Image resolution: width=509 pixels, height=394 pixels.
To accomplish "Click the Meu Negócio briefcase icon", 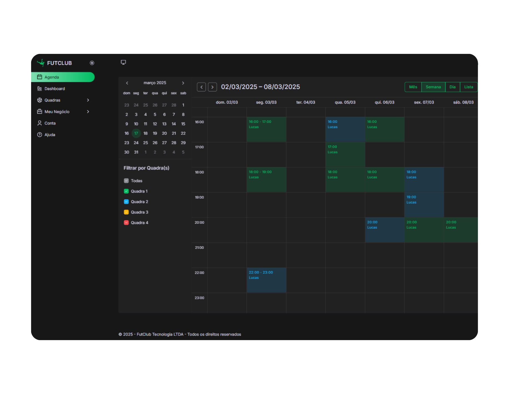I will click(39, 111).
